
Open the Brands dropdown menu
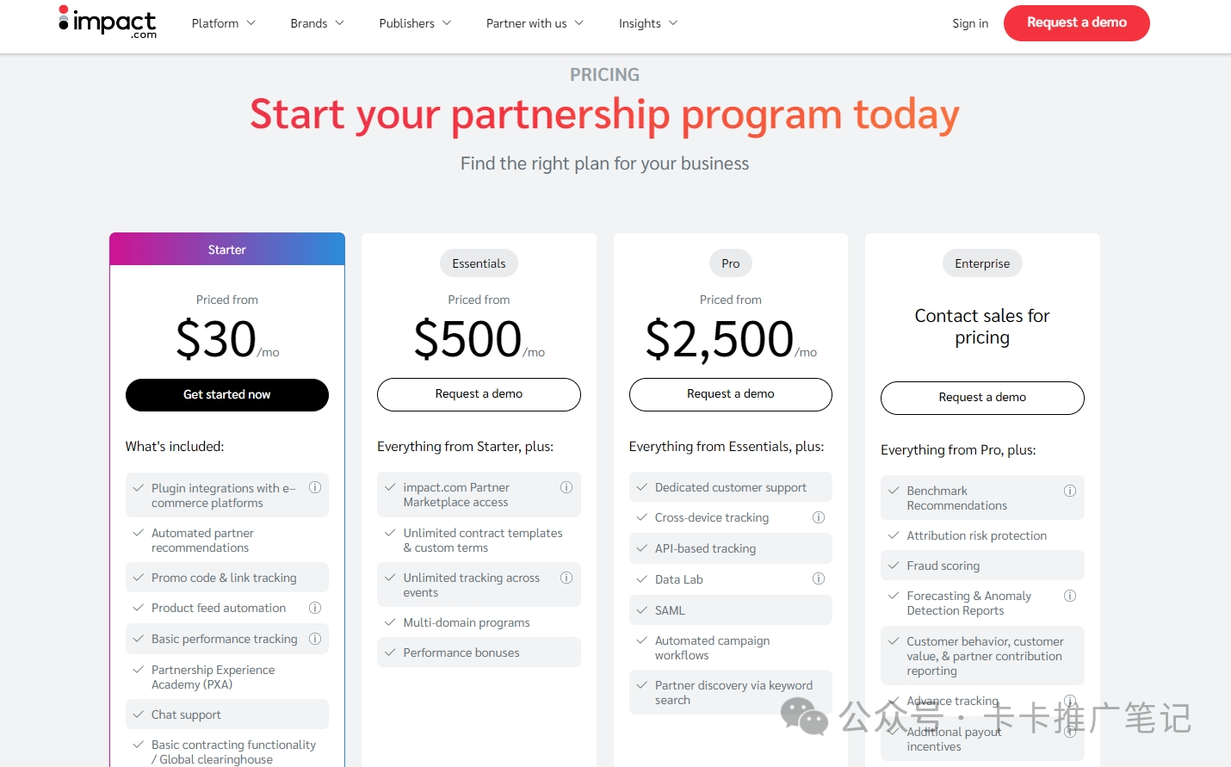[317, 23]
